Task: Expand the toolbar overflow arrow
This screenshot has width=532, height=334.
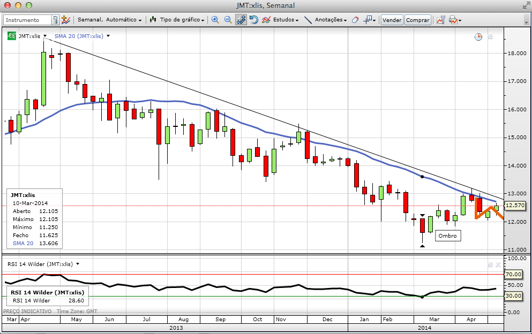Action: pyautogui.click(x=526, y=22)
